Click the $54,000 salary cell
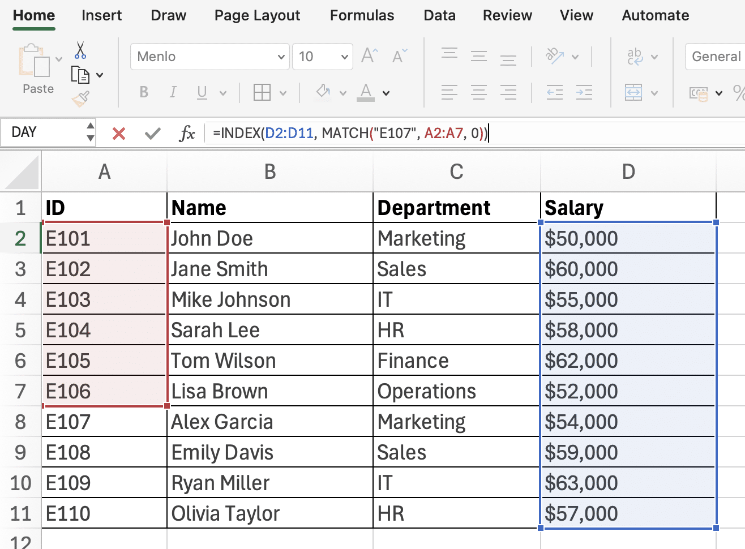The width and height of the screenshot is (745, 549). pos(628,422)
